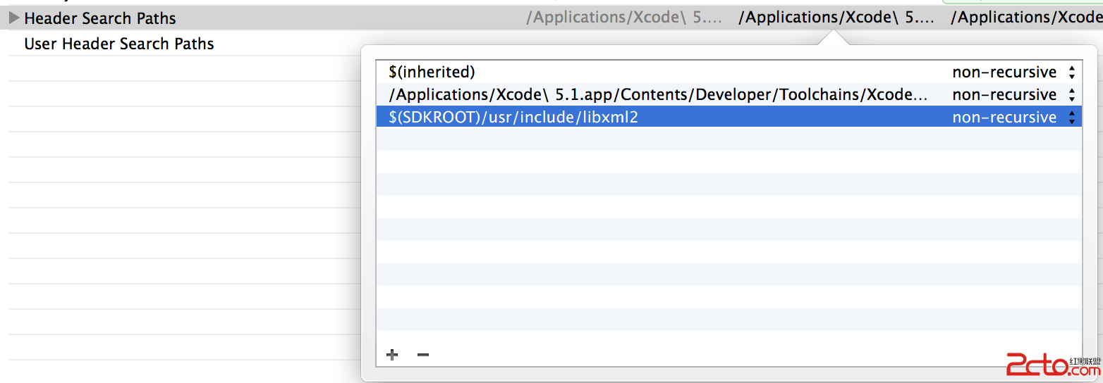Open recursion dropdown for the libxml2 path
Screen dimensions: 1103x383
(x=1072, y=117)
